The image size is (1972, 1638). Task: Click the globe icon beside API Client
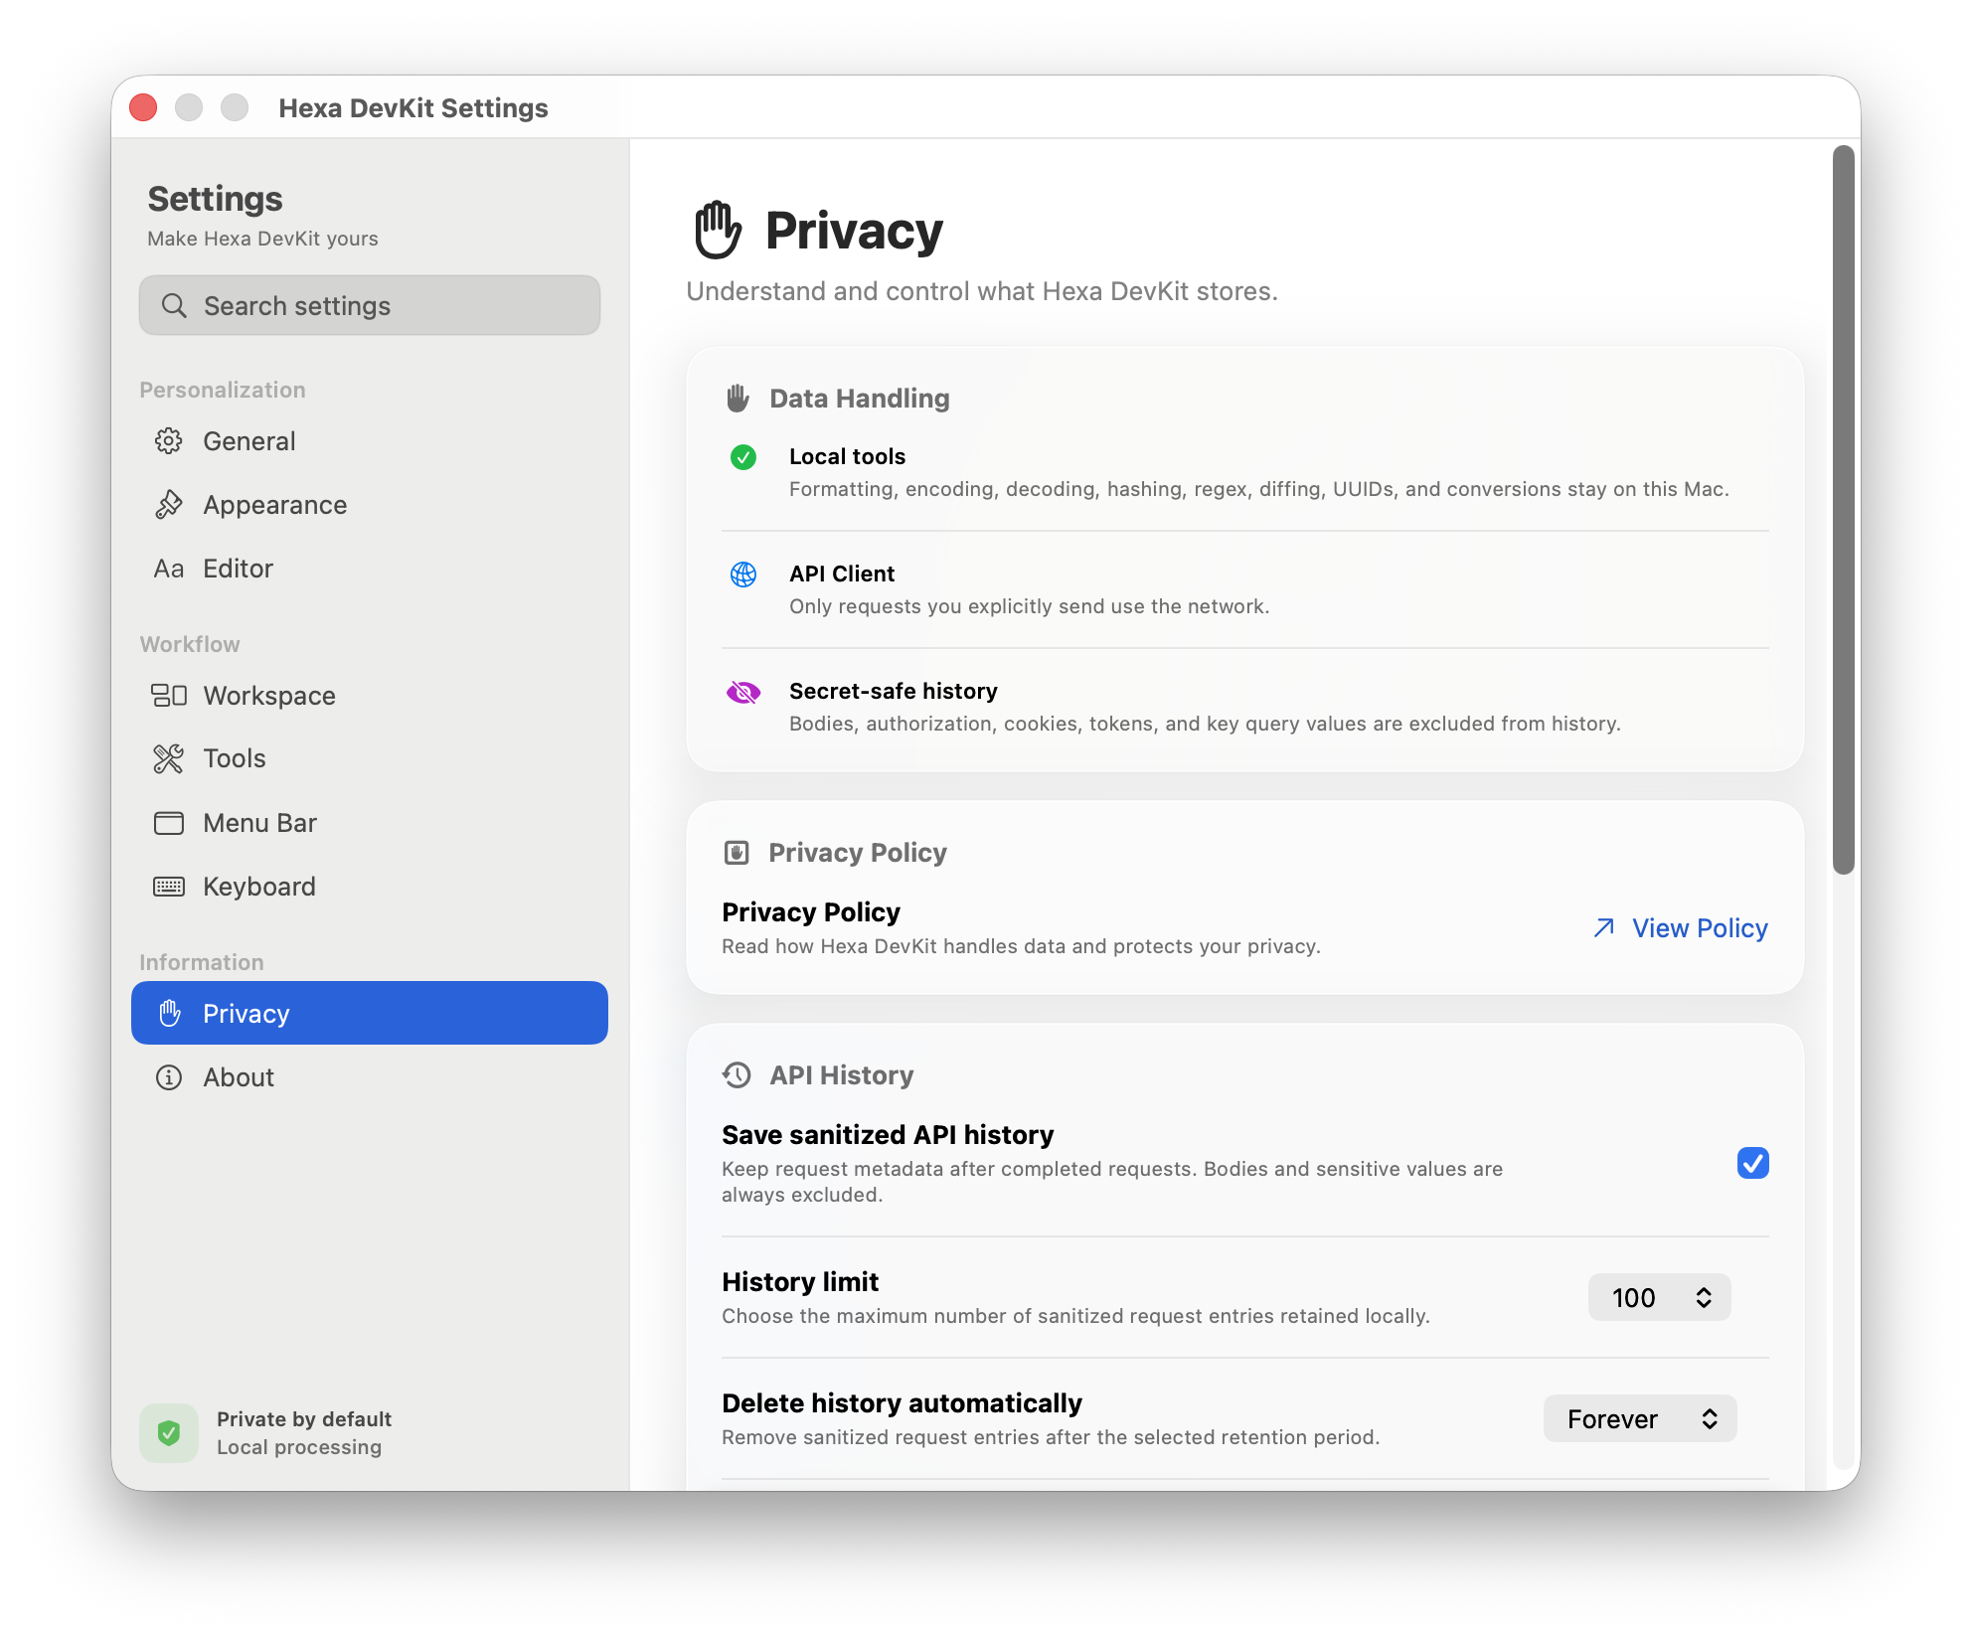pos(743,574)
